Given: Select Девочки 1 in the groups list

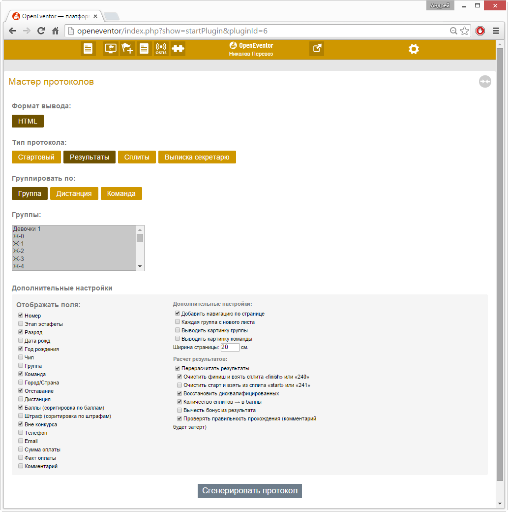Looking at the screenshot, I should pos(74,229).
